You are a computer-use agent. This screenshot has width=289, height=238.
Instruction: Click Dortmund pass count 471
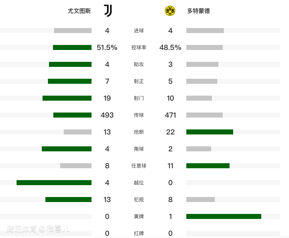170,115
